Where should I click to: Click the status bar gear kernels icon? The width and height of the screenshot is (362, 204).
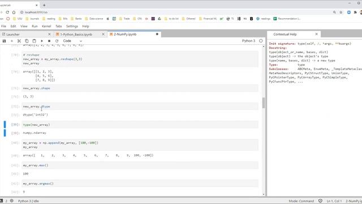12,201
